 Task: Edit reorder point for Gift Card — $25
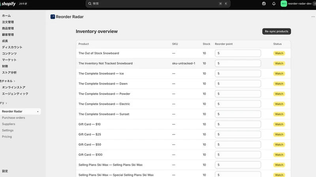[238, 134]
